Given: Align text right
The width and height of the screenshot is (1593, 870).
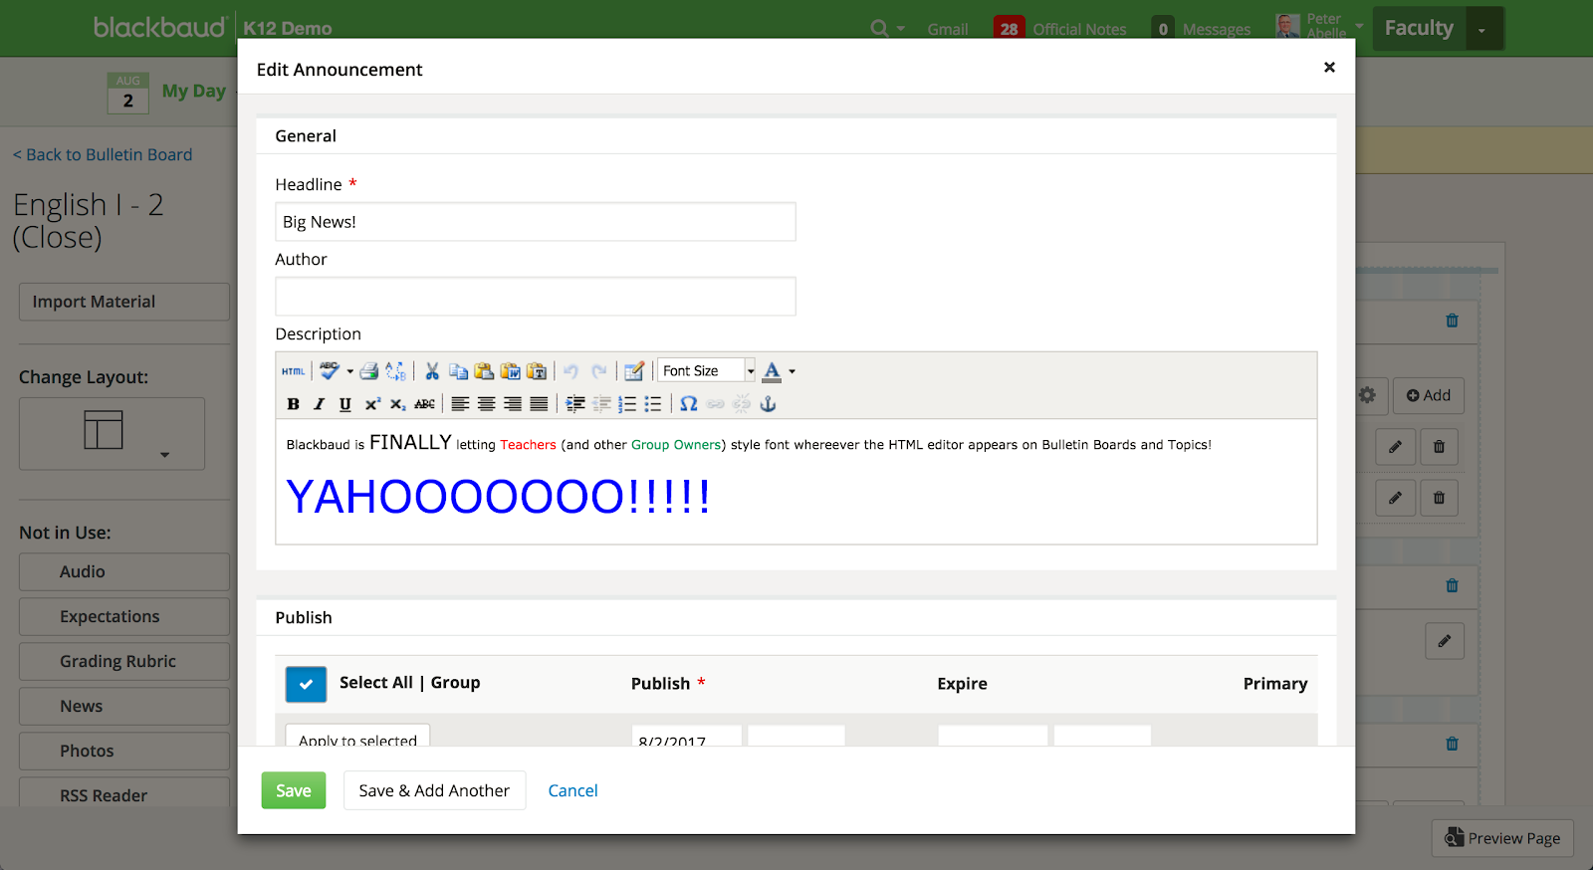Looking at the screenshot, I should click(x=512, y=404).
